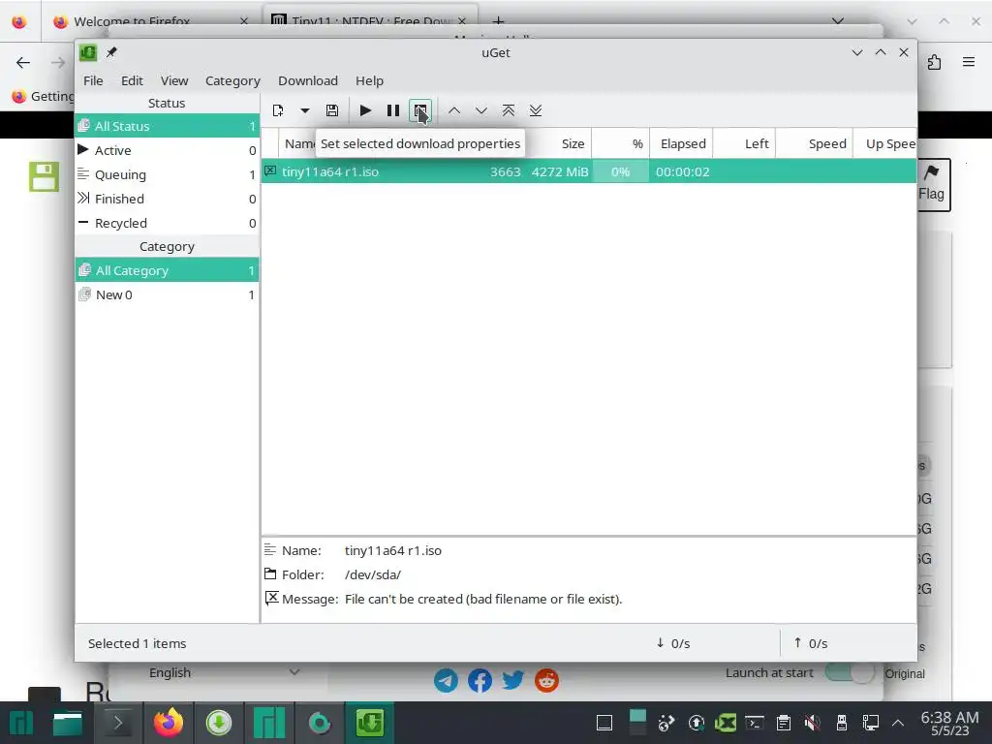Click the Telegram share icon
The width and height of the screenshot is (992, 744).
click(x=446, y=681)
